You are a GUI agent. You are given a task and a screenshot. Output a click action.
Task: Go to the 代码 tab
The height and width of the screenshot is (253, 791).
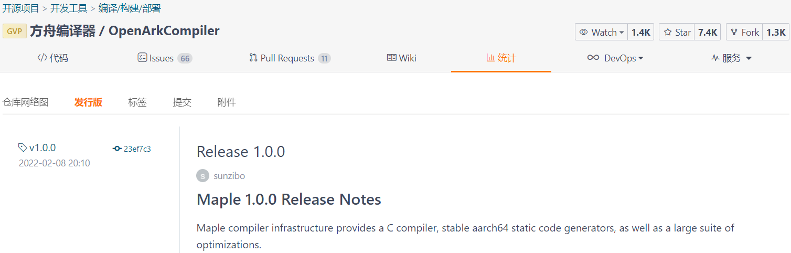point(53,58)
